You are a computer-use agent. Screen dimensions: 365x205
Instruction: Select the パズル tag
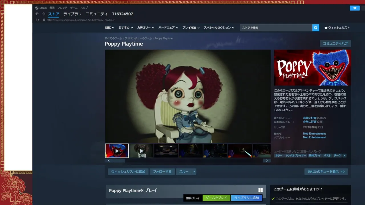pyautogui.click(x=327, y=155)
